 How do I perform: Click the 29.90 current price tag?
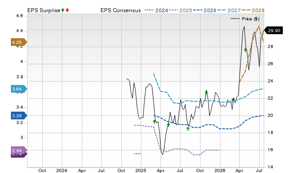point(273,30)
